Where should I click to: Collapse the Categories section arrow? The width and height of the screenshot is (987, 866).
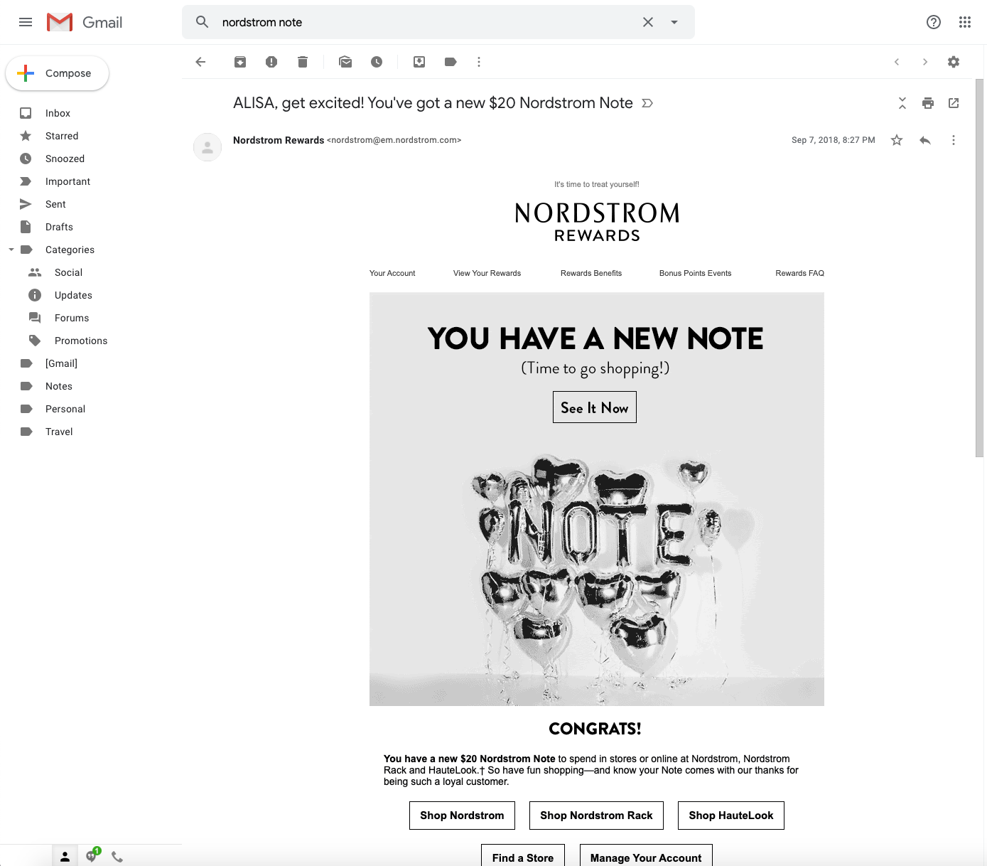[x=11, y=250]
